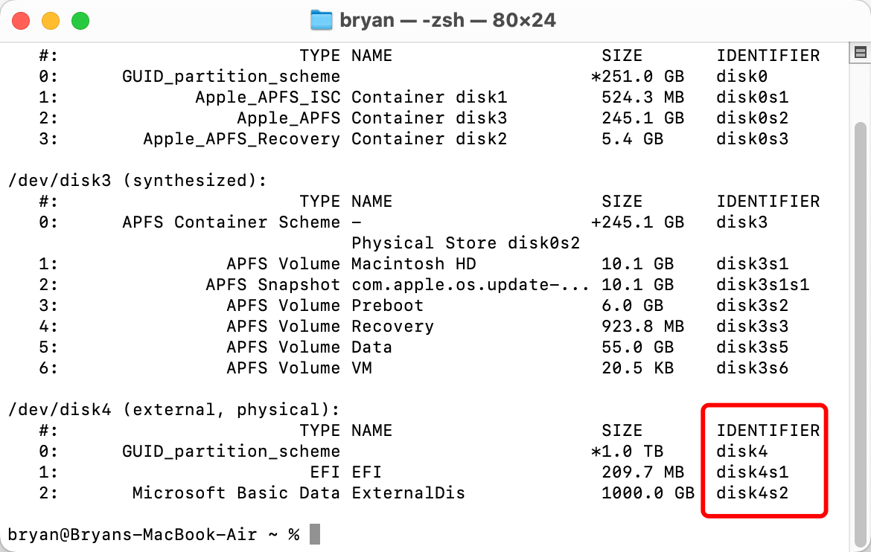The image size is (871, 552).
Task: Select the identifier disk4s2 inside the red box
Action: (753, 492)
